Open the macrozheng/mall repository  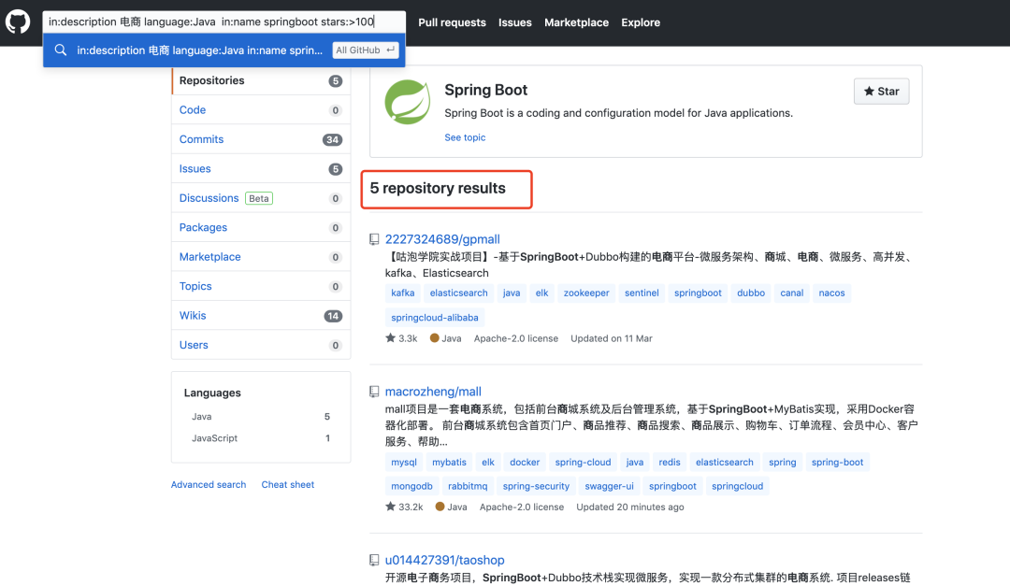coord(433,392)
